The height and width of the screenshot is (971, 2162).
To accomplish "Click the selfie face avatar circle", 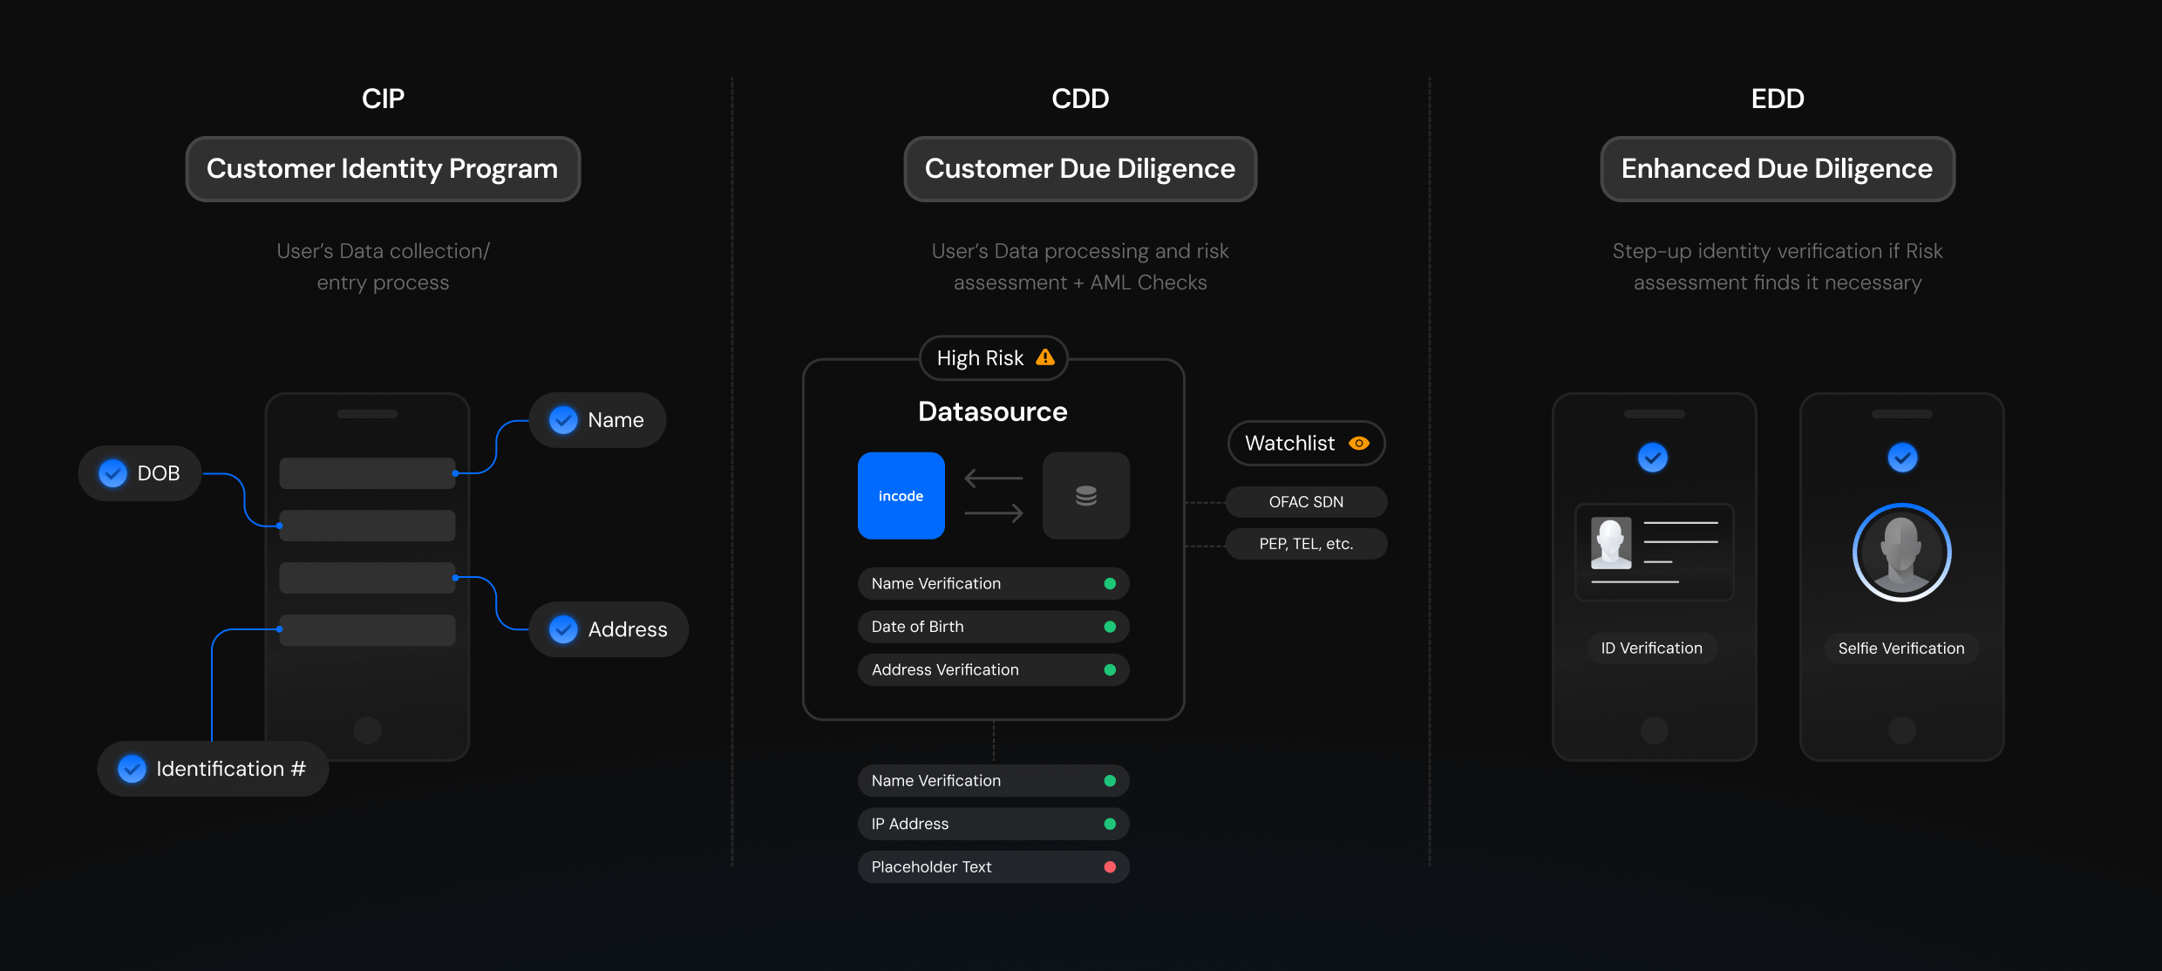I will point(1901,552).
